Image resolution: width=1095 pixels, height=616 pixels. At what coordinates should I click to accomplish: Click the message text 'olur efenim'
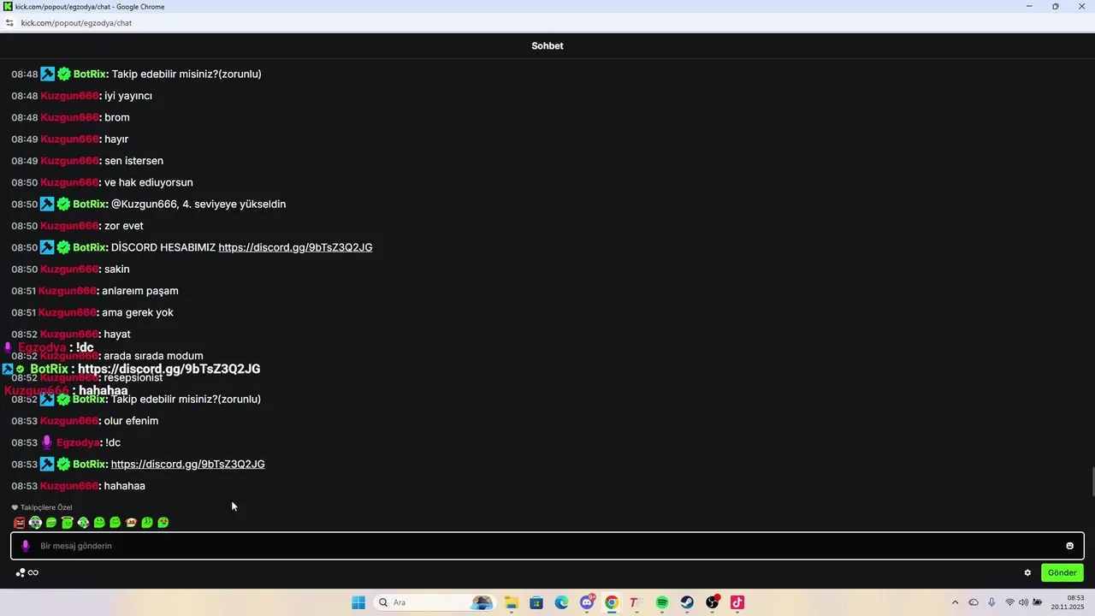(x=131, y=421)
